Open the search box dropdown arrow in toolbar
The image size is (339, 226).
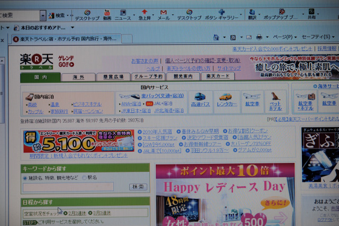[43, 16]
